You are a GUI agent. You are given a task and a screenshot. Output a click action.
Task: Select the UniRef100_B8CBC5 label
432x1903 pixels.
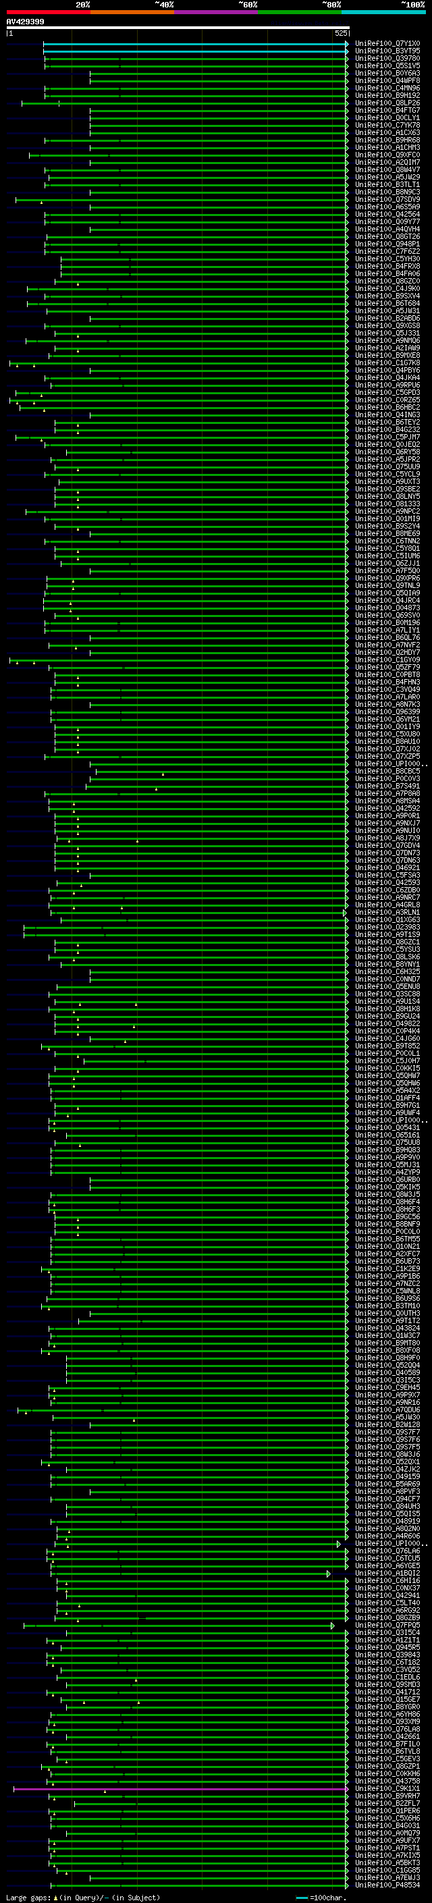tap(387, 771)
